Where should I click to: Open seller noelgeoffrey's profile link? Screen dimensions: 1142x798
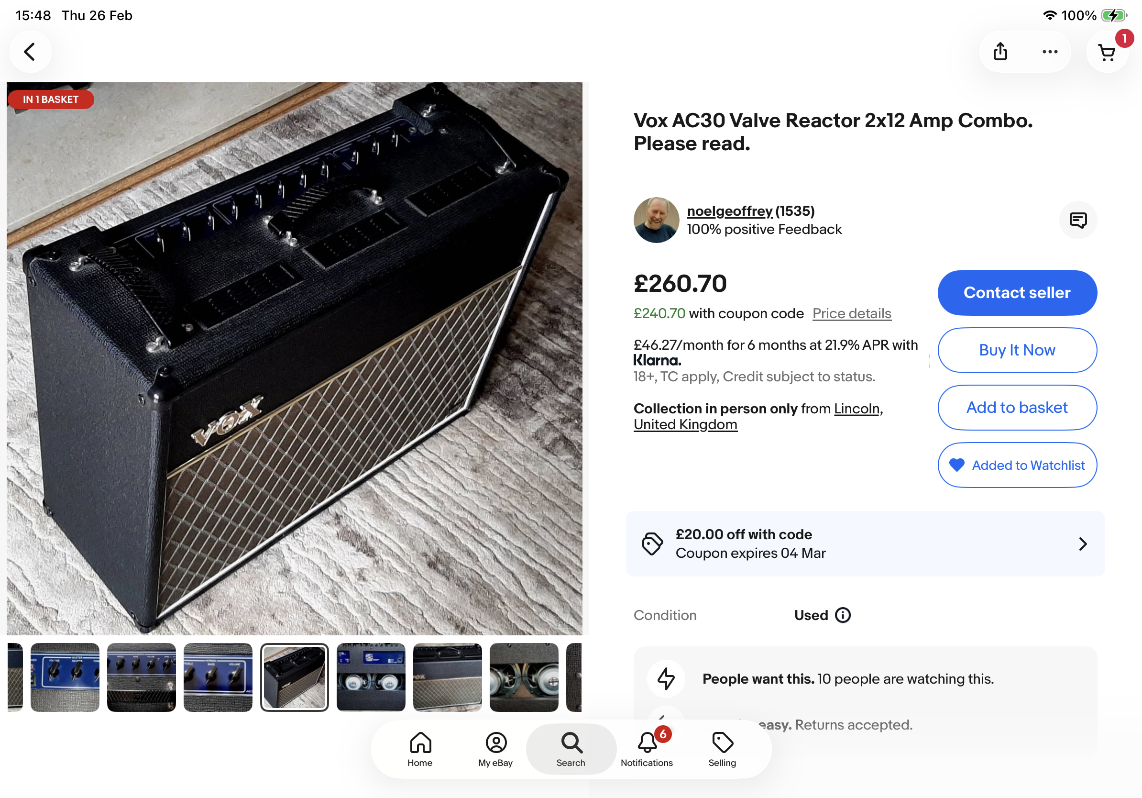pyautogui.click(x=730, y=211)
